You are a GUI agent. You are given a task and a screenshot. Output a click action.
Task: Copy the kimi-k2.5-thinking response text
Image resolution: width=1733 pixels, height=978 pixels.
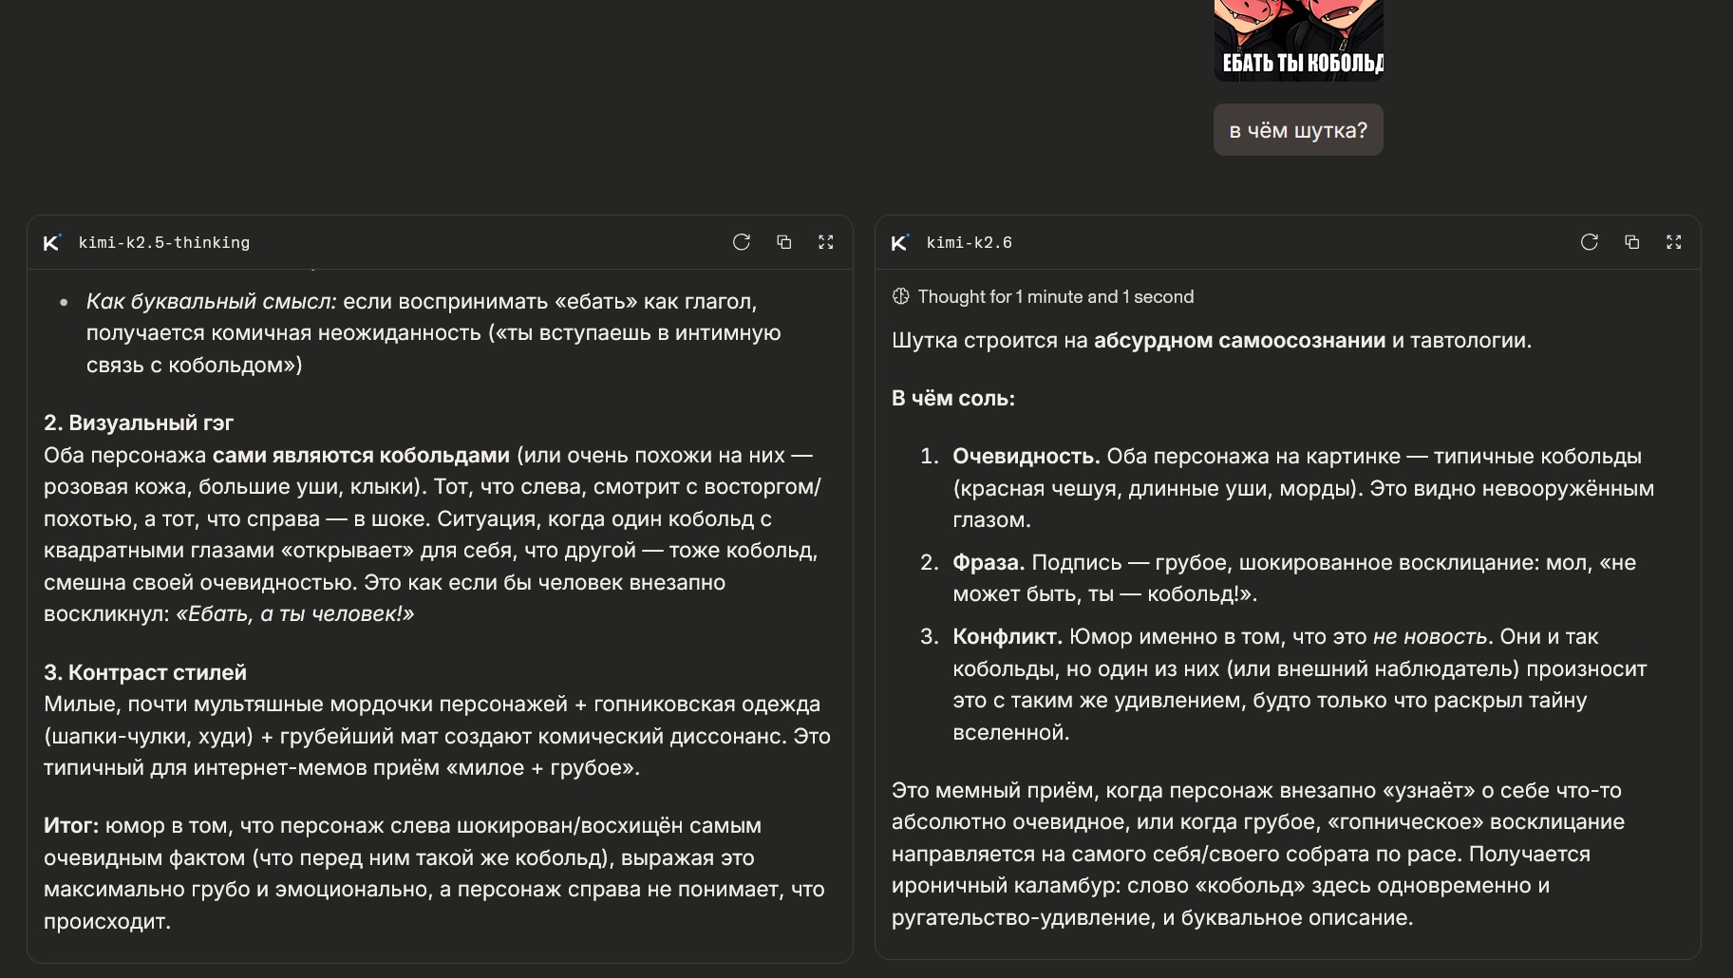click(x=783, y=242)
